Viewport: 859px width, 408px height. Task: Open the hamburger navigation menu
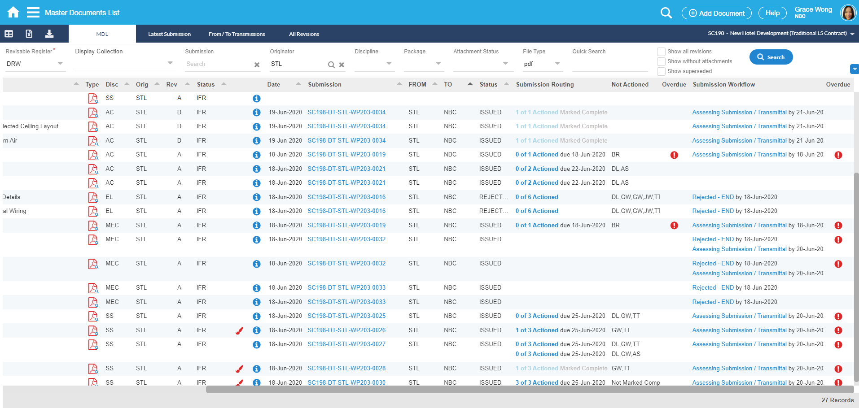click(x=33, y=13)
